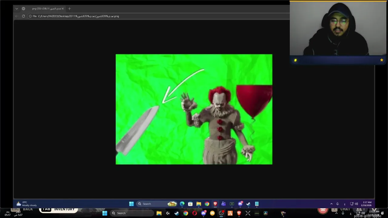Open a new browser tab

[x=69, y=9]
